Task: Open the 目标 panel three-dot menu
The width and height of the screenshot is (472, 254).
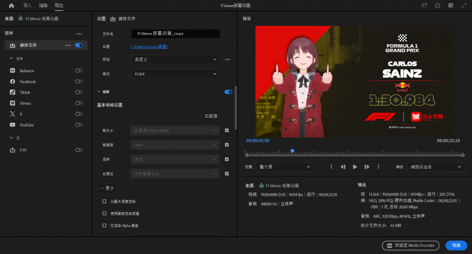Action: pyautogui.click(x=79, y=34)
